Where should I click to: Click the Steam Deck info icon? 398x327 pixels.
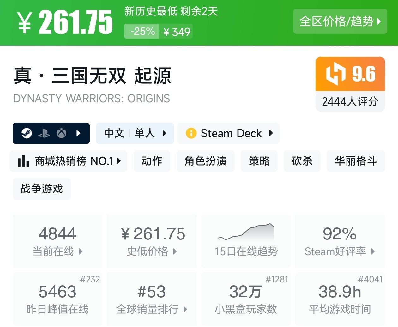[x=191, y=133]
